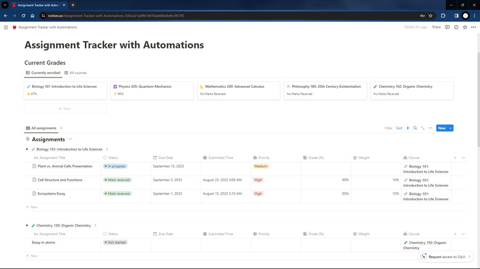Open the Sort options
Screen dimensions: 480x269
(399, 128)
